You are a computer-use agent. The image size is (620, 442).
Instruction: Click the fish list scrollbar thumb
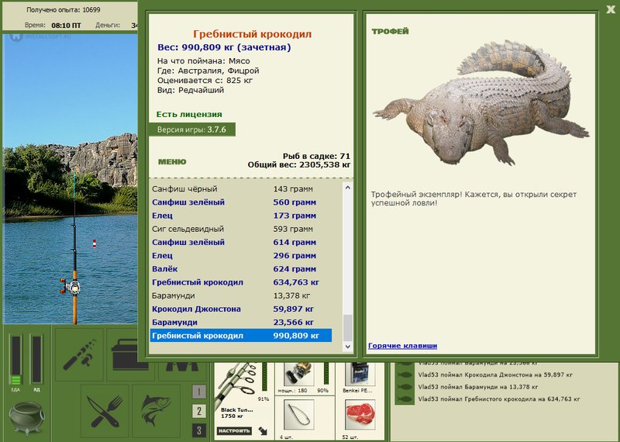tap(347, 328)
